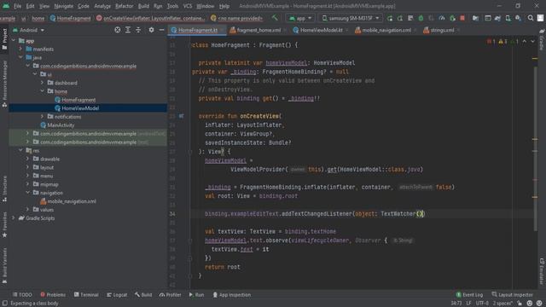Click the Apply Changes and Restart Activity icon
The width and height of the screenshot is (546, 307).
(400, 18)
